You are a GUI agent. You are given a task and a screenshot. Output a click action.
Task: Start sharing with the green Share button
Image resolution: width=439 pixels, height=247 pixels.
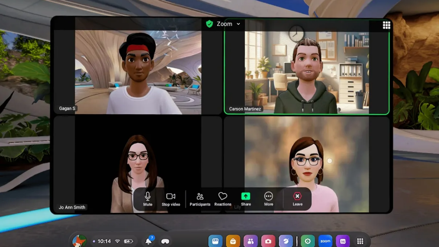tap(246, 199)
